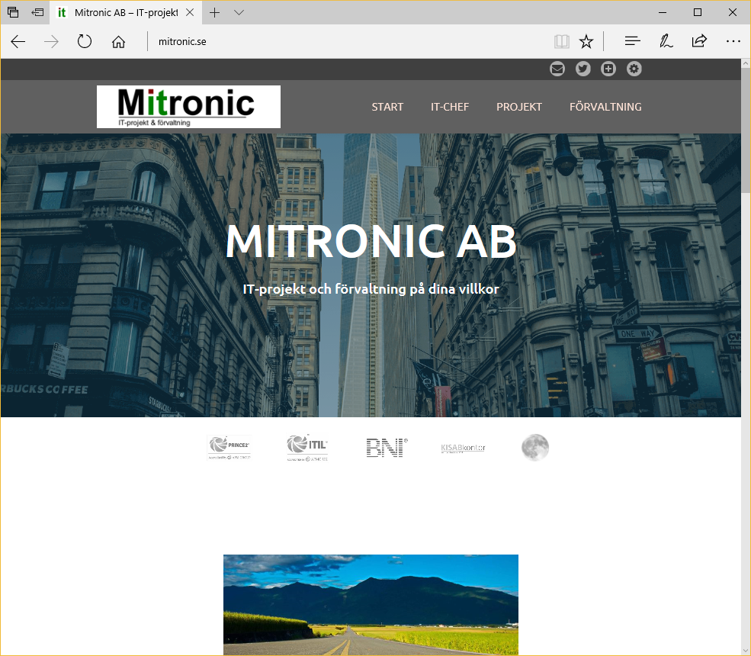Open the Hub lines icon
Screen dimensions: 751x656
[x=632, y=41]
